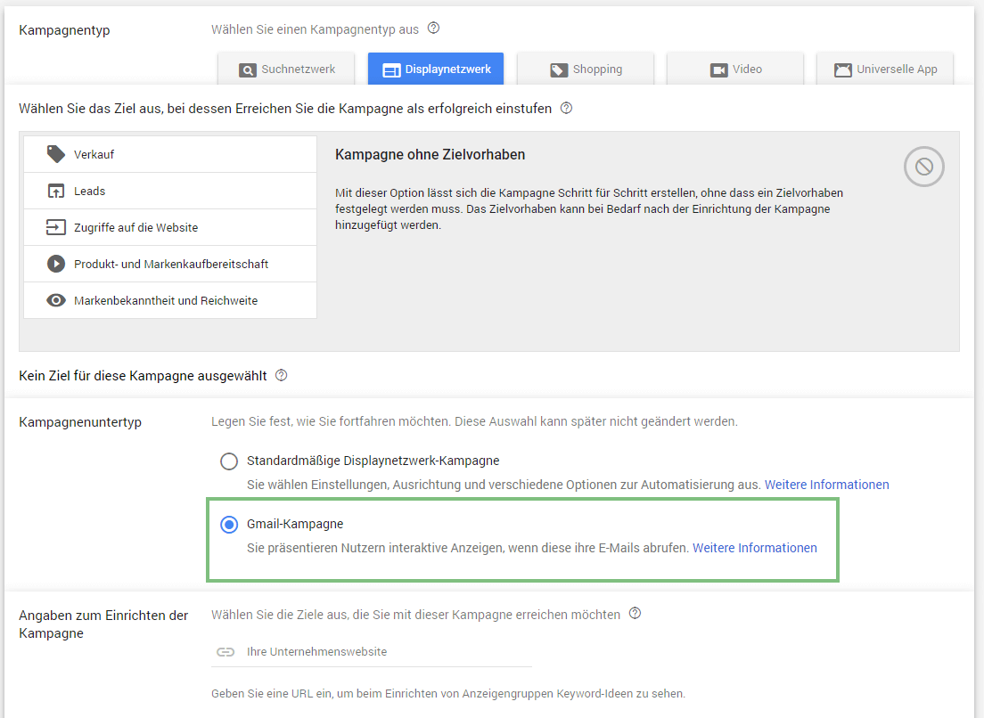This screenshot has height=718, width=984.
Task: Click the help icon beside Kein Ziel heading
Action: [x=281, y=375]
